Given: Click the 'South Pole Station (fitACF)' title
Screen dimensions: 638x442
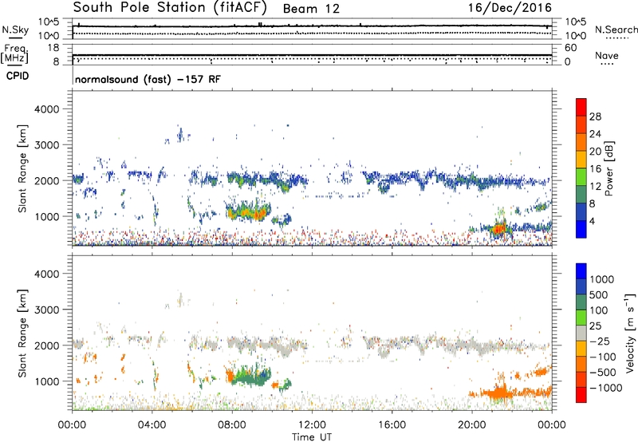Looking at the screenshot, I should pos(170,7).
